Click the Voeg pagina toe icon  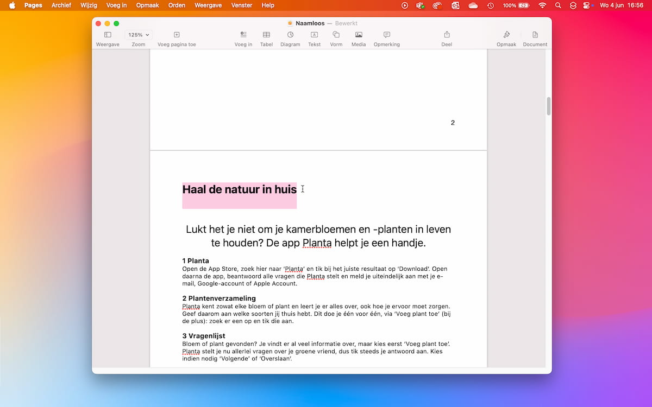click(x=177, y=35)
